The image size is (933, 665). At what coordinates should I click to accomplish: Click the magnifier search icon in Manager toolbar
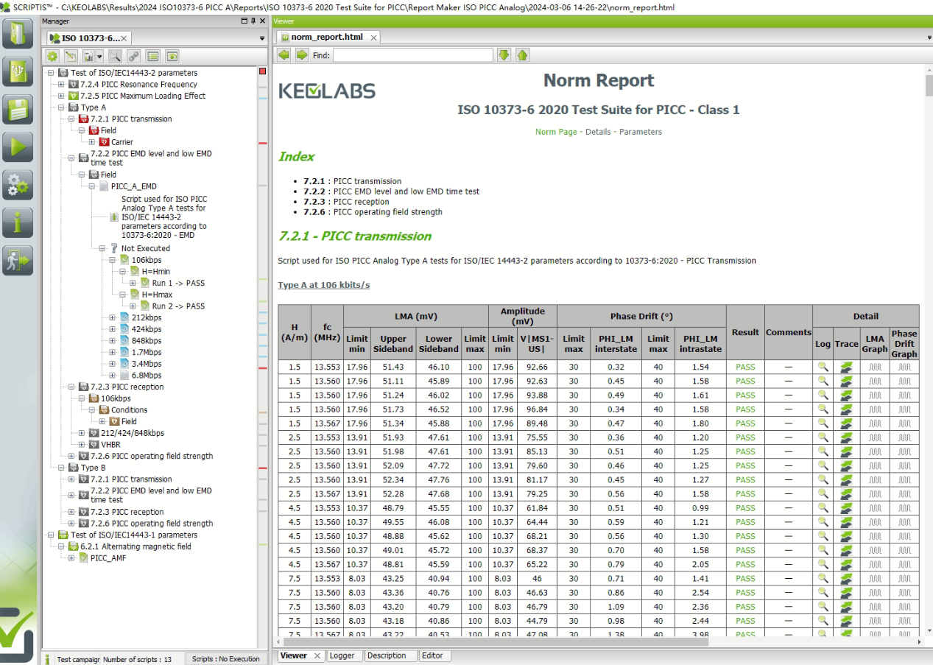(114, 56)
